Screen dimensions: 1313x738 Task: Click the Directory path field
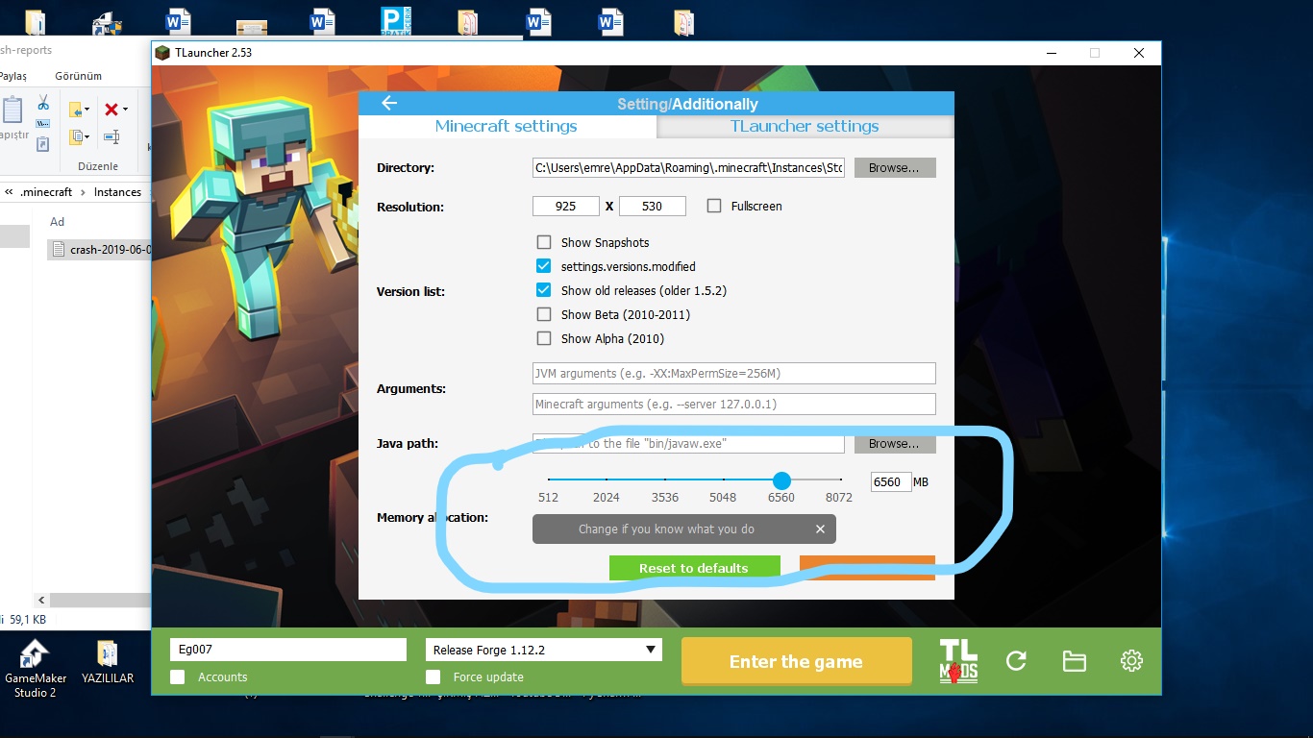point(688,167)
